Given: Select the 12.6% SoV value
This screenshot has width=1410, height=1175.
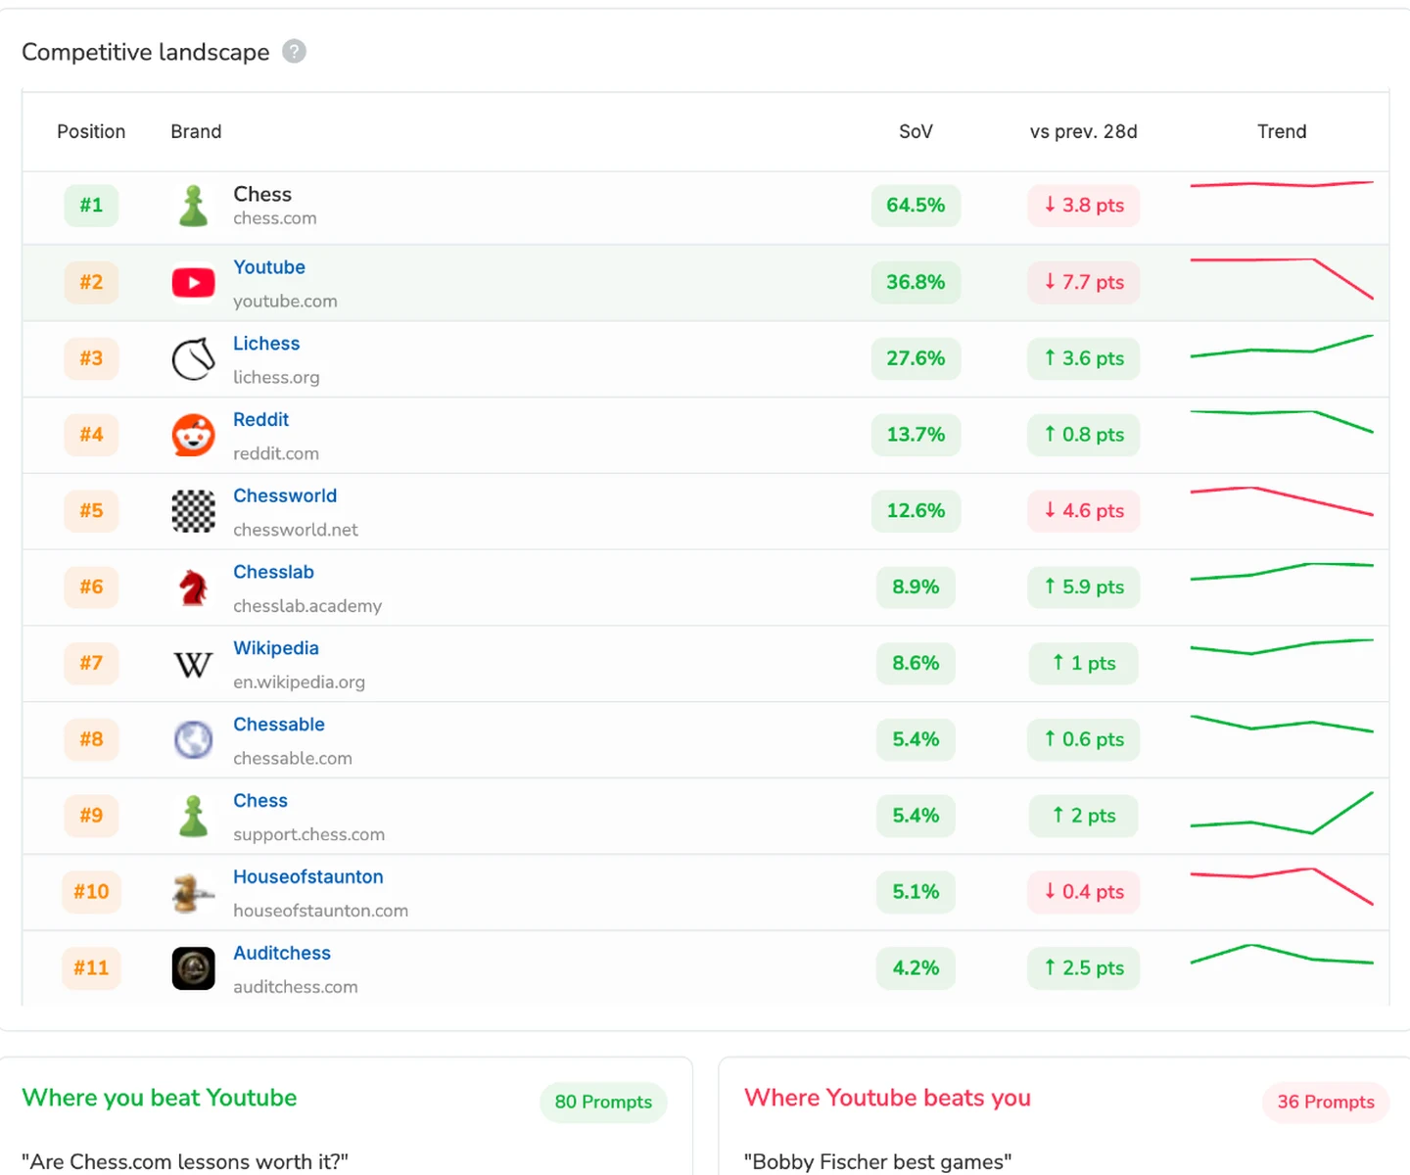Looking at the screenshot, I should [916, 511].
